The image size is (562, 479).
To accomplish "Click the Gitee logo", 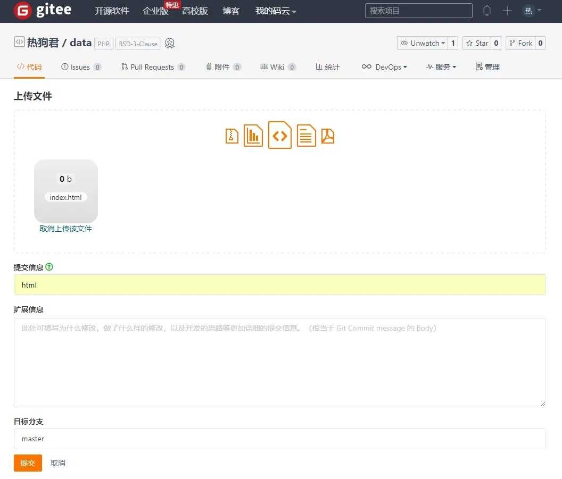I will coord(43,11).
